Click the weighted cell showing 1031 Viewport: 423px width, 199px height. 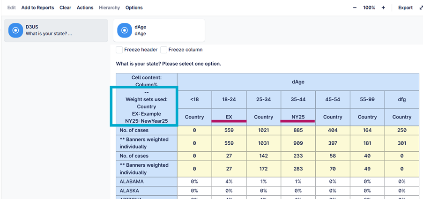(x=264, y=143)
